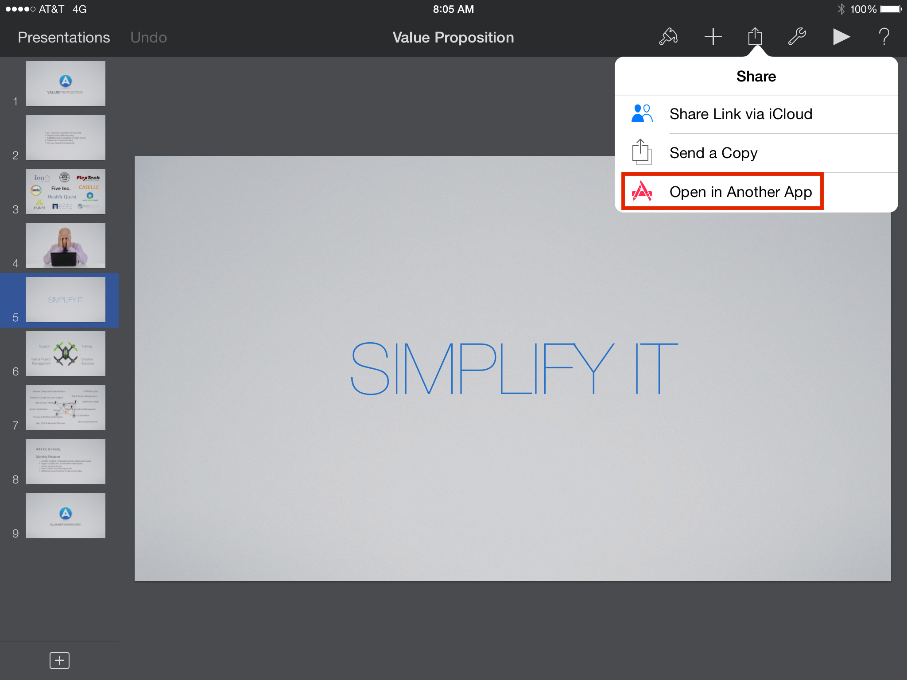Open the question mark Help icon
The width and height of the screenshot is (907, 680).
tap(884, 37)
